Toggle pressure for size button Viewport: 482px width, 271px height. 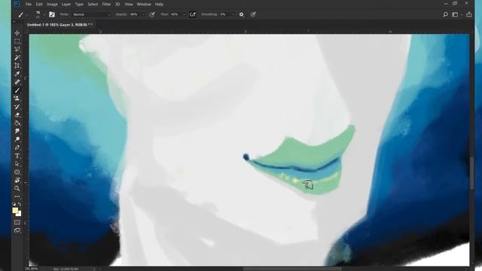point(253,14)
